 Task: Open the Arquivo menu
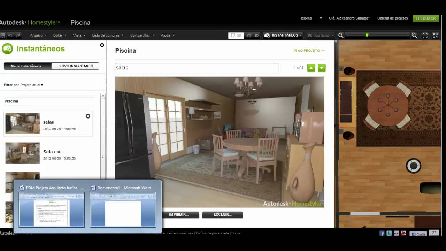click(x=38, y=35)
